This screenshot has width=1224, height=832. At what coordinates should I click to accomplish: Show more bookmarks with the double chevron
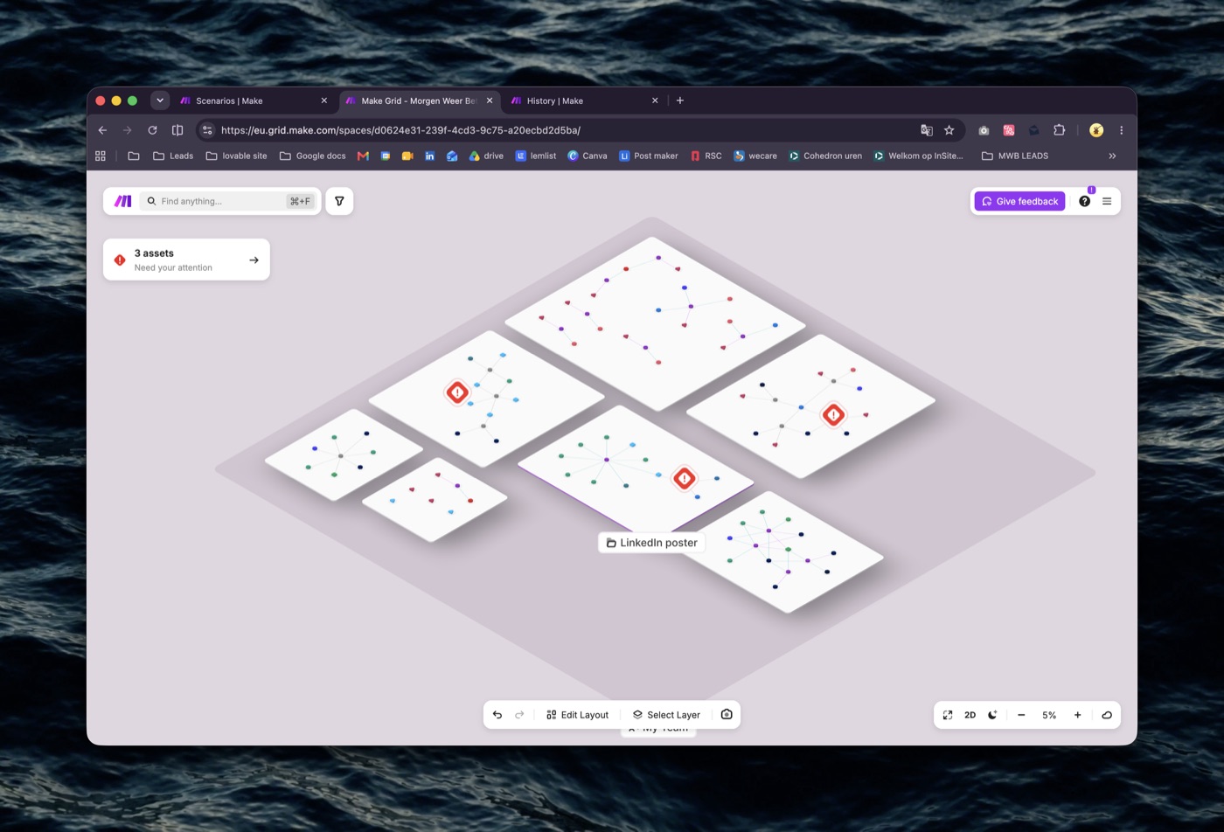pos(1112,156)
